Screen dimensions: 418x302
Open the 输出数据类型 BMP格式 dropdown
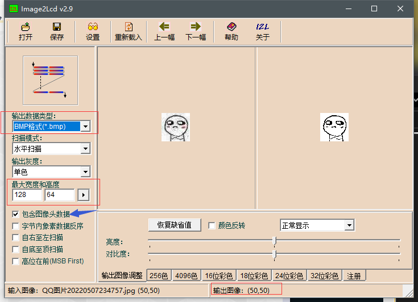pos(85,127)
